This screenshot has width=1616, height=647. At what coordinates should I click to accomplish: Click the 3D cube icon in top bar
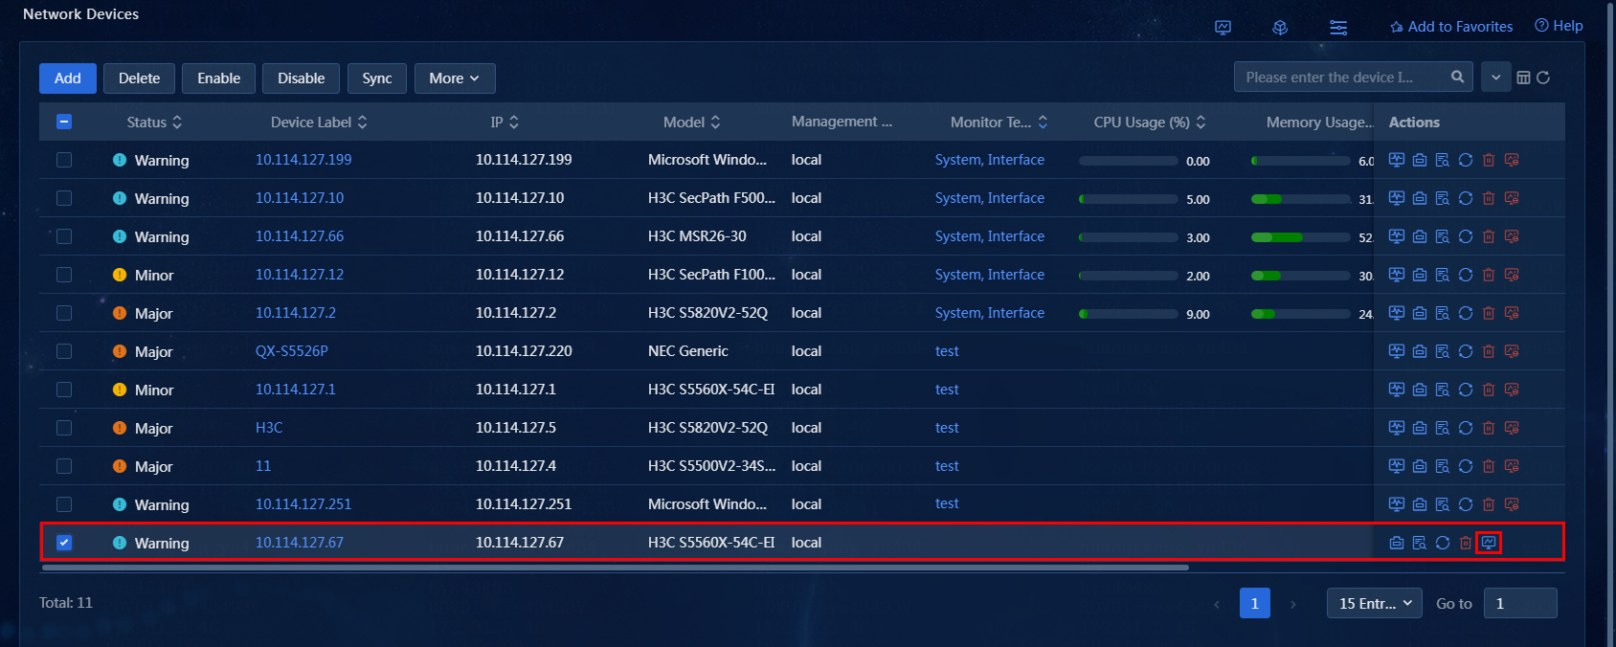click(1280, 28)
